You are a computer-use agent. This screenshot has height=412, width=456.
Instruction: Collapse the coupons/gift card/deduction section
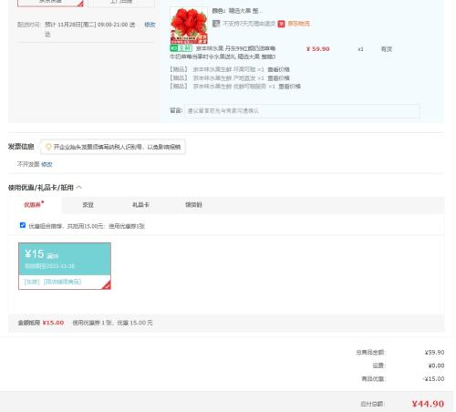point(79,187)
